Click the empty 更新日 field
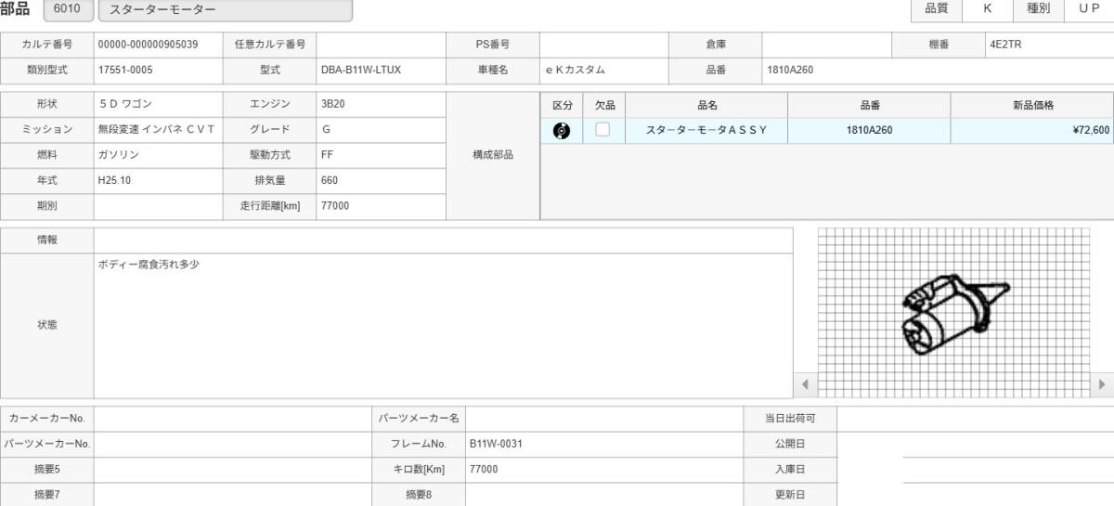 [976, 495]
